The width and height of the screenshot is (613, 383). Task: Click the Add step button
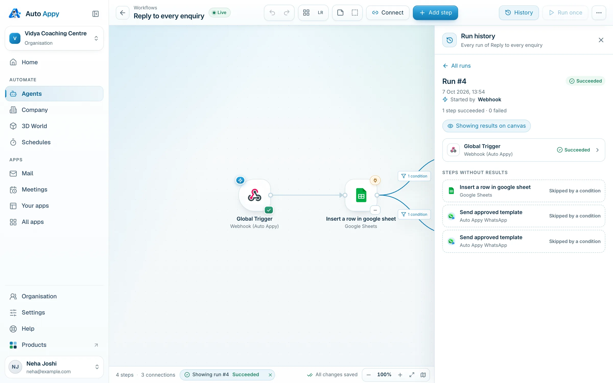tap(435, 13)
